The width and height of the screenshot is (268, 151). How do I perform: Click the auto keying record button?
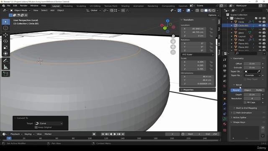tap(94, 134)
